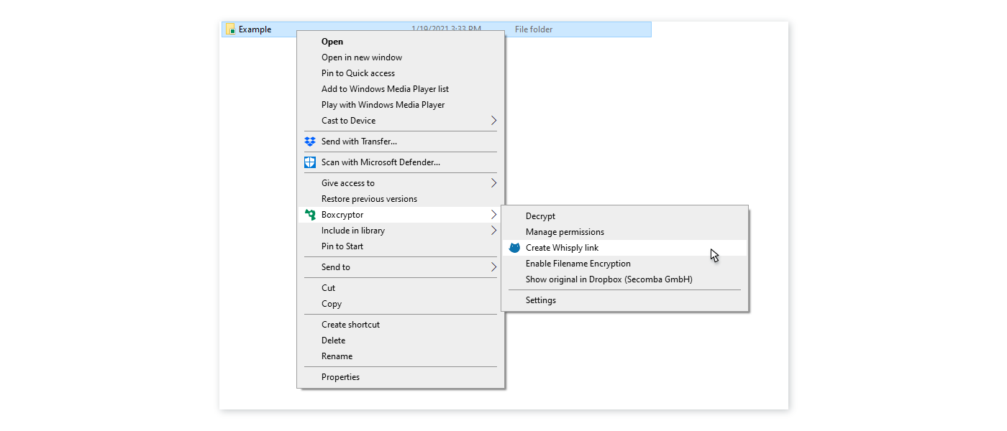Choose Play with Windows Media Player
Viewport: 1007px width, 431px height.
(x=401, y=105)
